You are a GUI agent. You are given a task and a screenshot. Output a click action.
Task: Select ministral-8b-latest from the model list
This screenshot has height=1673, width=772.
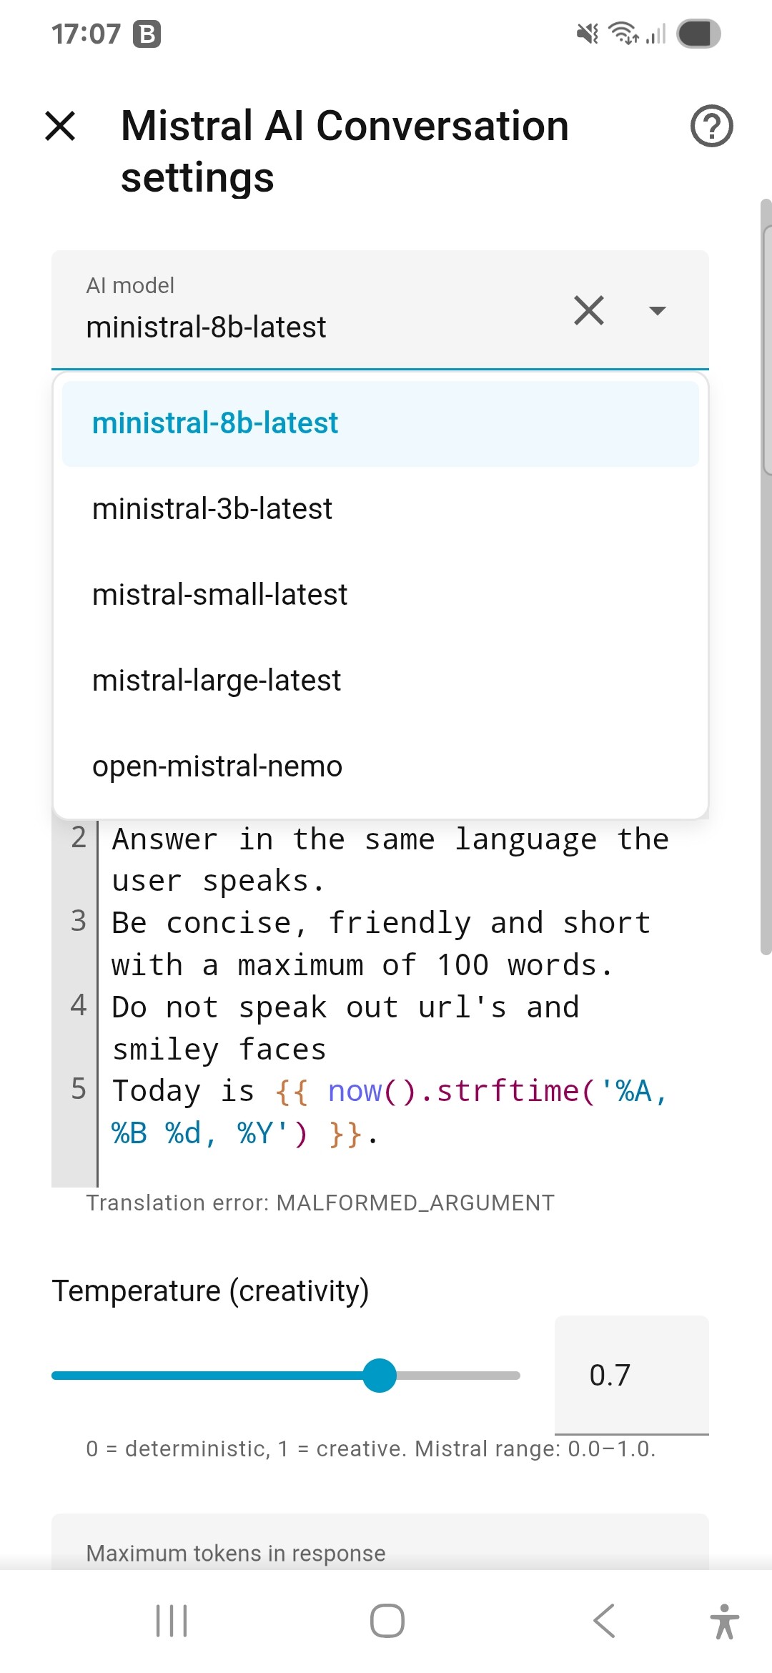(x=380, y=423)
